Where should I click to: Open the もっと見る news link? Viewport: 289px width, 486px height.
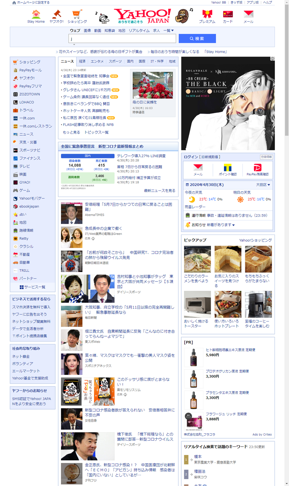[x=72, y=132]
